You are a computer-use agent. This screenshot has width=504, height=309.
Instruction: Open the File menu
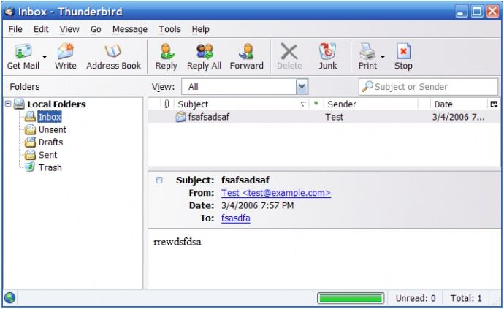(15, 29)
